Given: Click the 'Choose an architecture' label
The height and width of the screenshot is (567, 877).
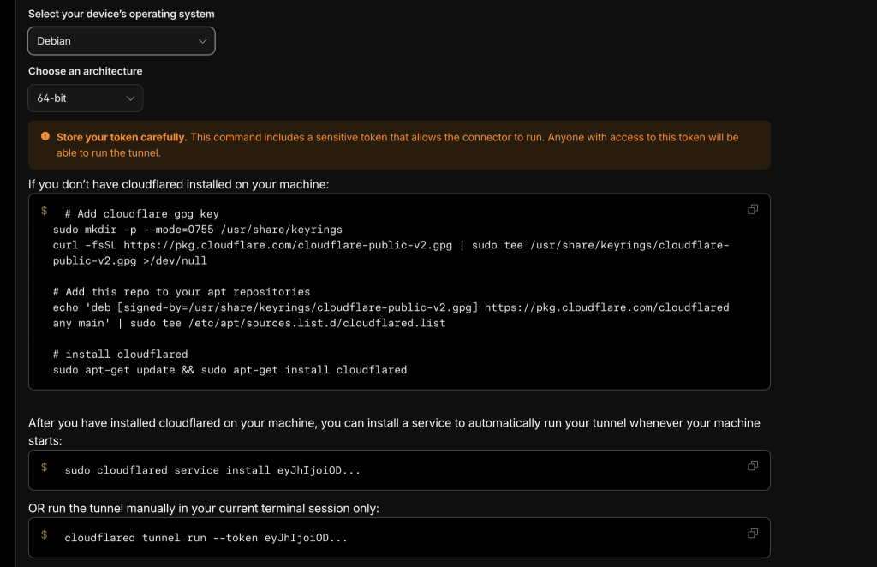Looking at the screenshot, I should tap(86, 71).
